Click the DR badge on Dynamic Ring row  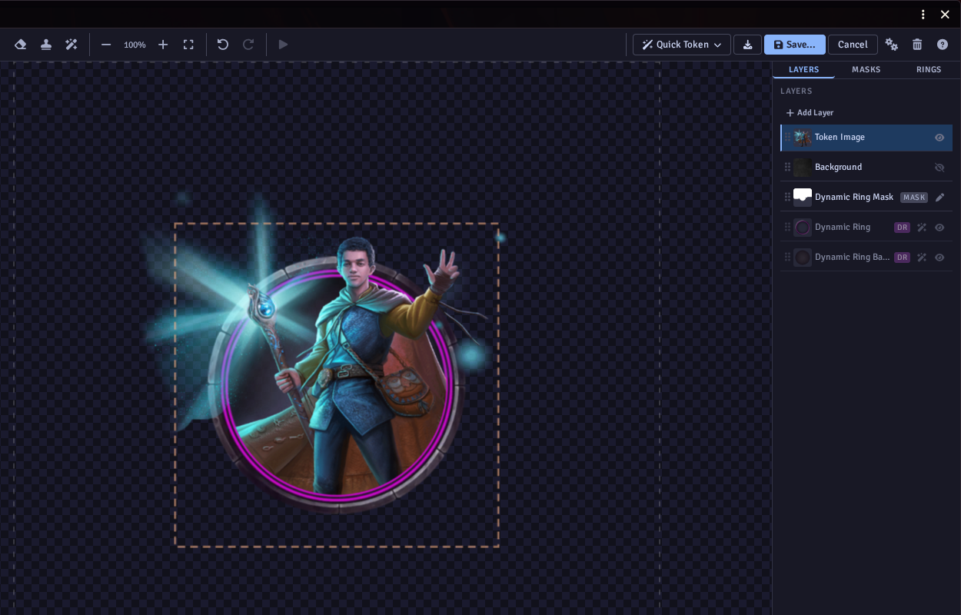pyautogui.click(x=902, y=228)
